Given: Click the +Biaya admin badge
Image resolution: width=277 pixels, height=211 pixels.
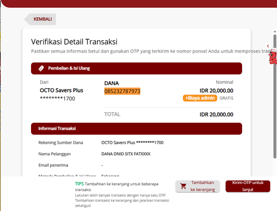Looking at the screenshot, I should 200,98.
